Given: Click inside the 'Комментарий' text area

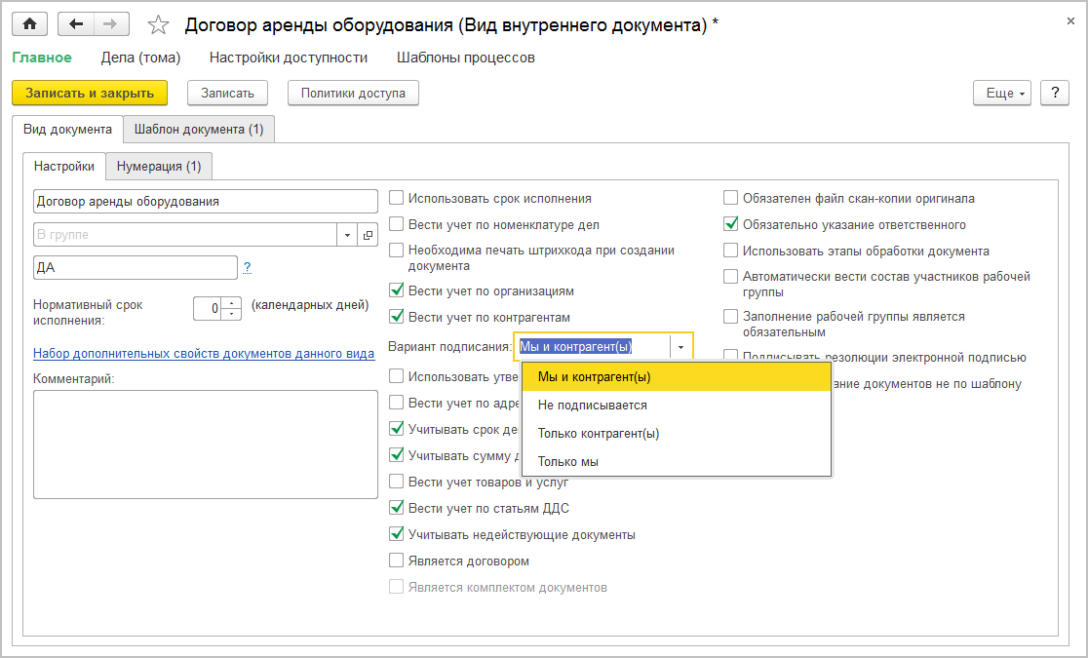Looking at the screenshot, I should coord(205,444).
